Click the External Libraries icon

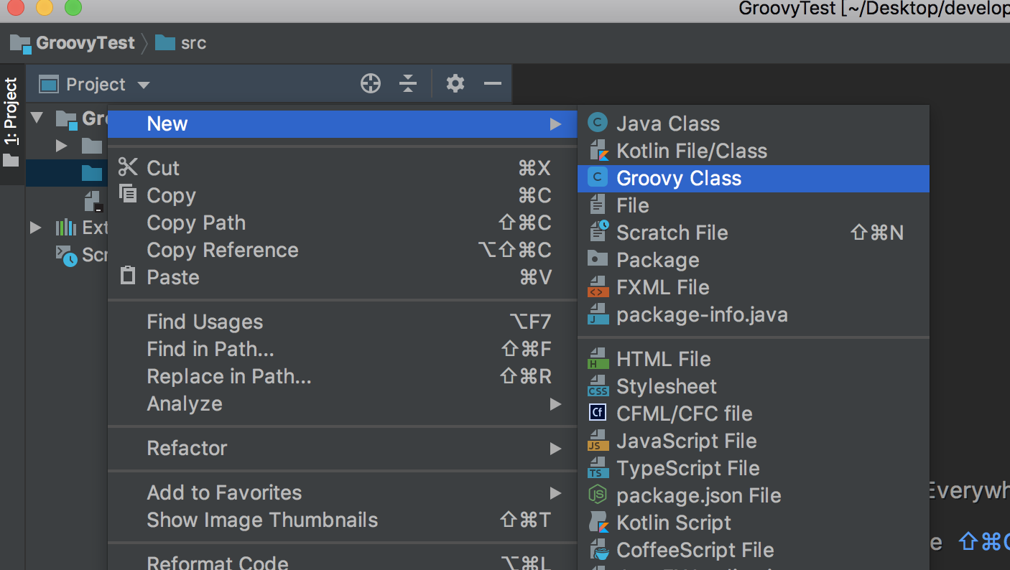pyautogui.click(x=66, y=228)
